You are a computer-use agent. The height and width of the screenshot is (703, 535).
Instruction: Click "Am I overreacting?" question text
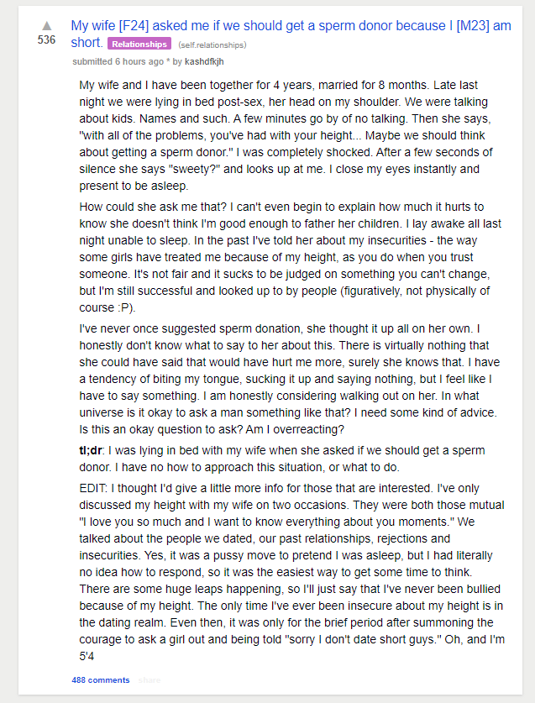click(295, 429)
